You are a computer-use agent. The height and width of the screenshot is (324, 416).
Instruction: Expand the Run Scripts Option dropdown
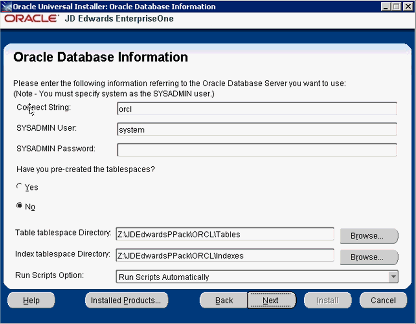tap(394, 277)
